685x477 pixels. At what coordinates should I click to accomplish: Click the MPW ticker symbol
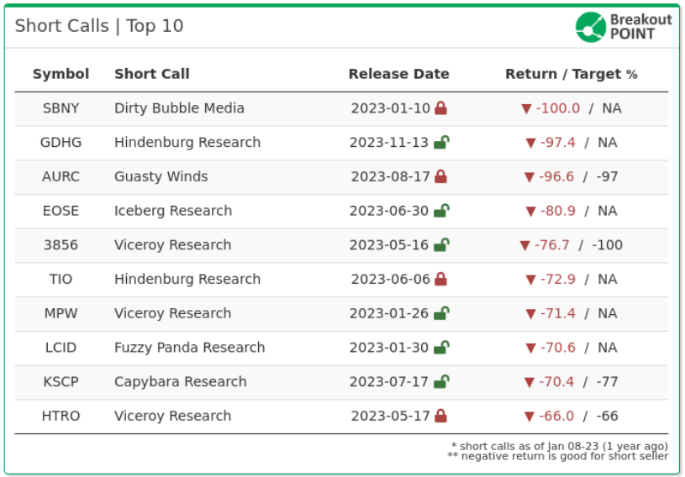tap(61, 313)
